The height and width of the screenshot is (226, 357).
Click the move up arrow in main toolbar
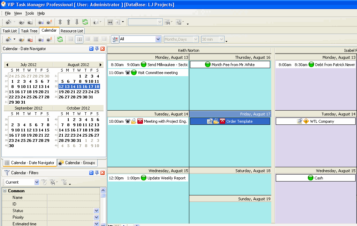(x=68, y=22)
